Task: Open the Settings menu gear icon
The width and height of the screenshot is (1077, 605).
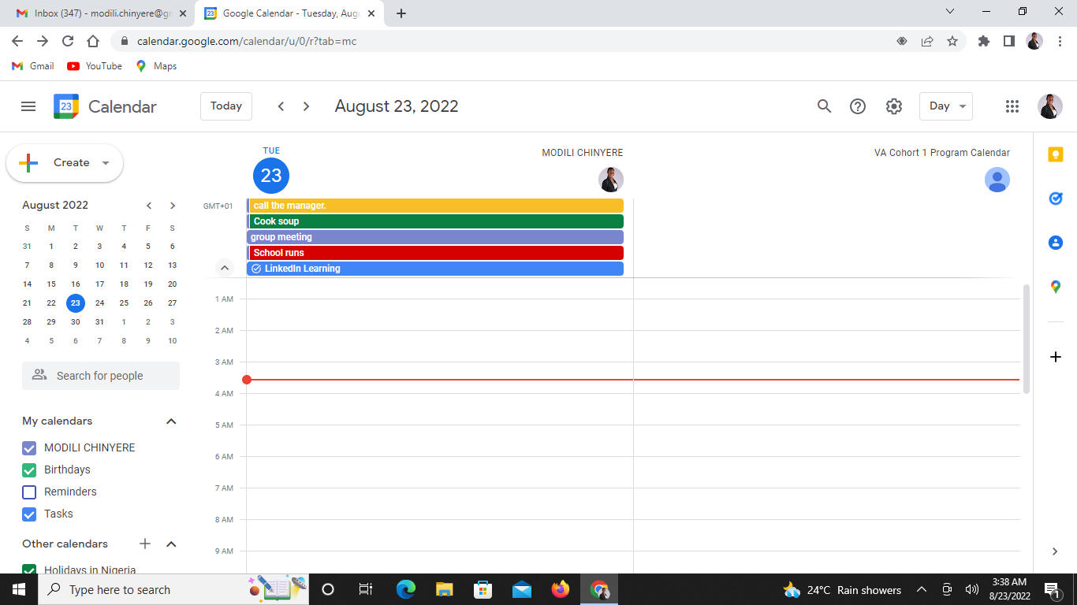Action: tap(893, 106)
